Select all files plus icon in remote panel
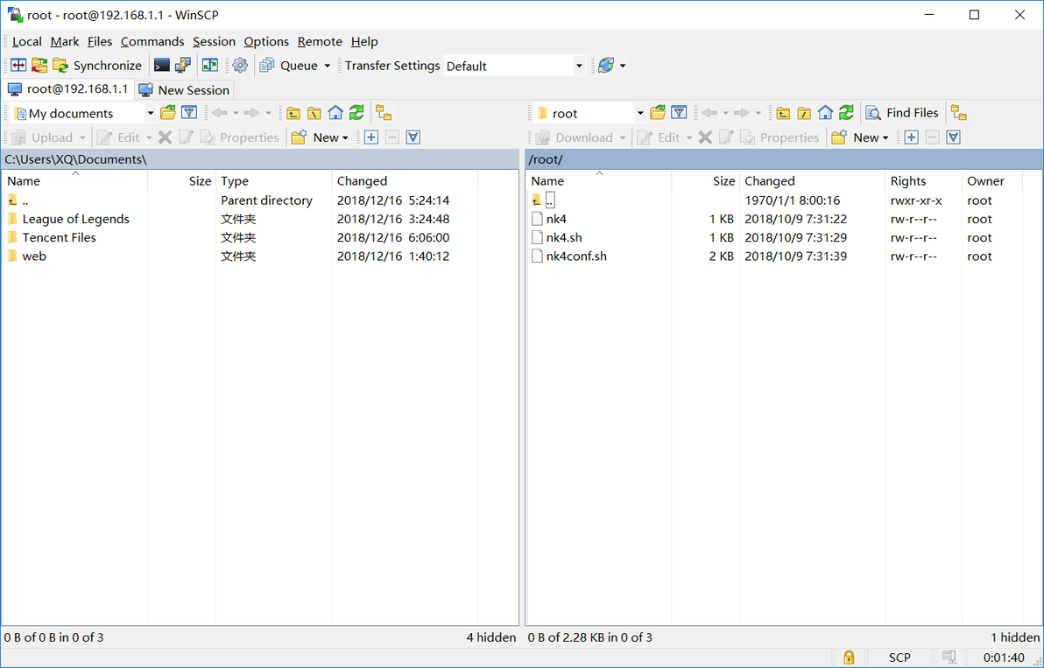The height and width of the screenshot is (668, 1044). (x=912, y=137)
